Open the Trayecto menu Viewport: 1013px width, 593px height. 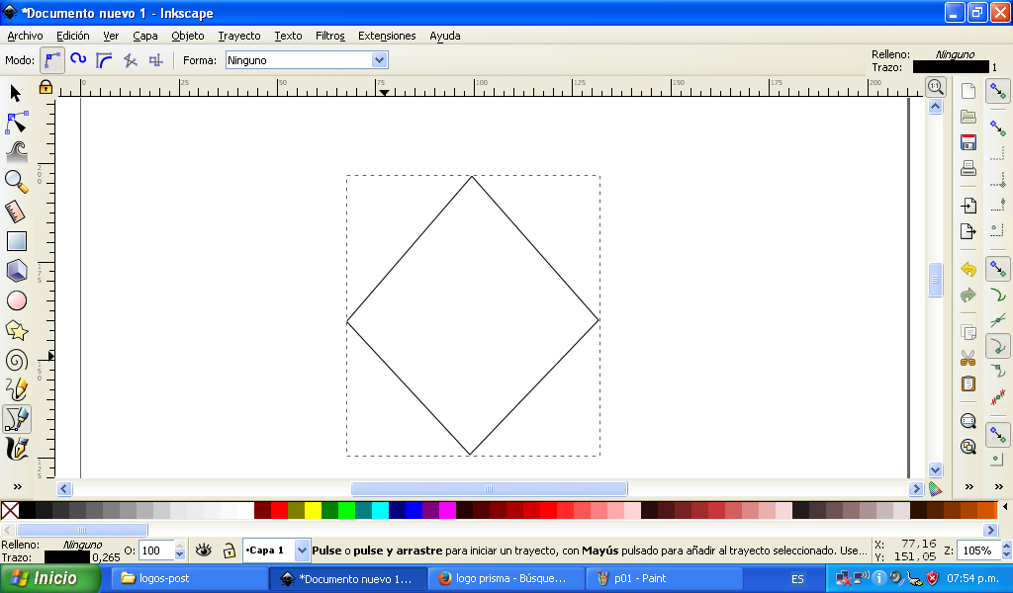[239, 36]
